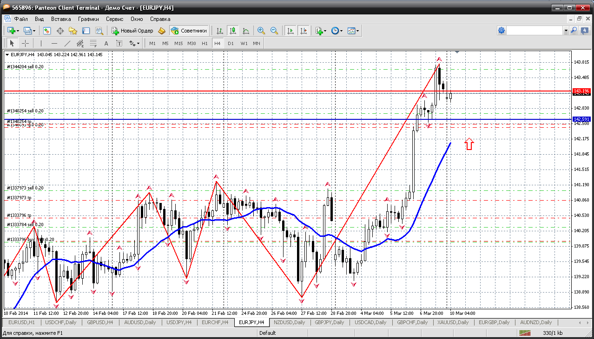Toggle the chart auto-scroll button
The image size is (594, 339).
(x=290, y=31)
